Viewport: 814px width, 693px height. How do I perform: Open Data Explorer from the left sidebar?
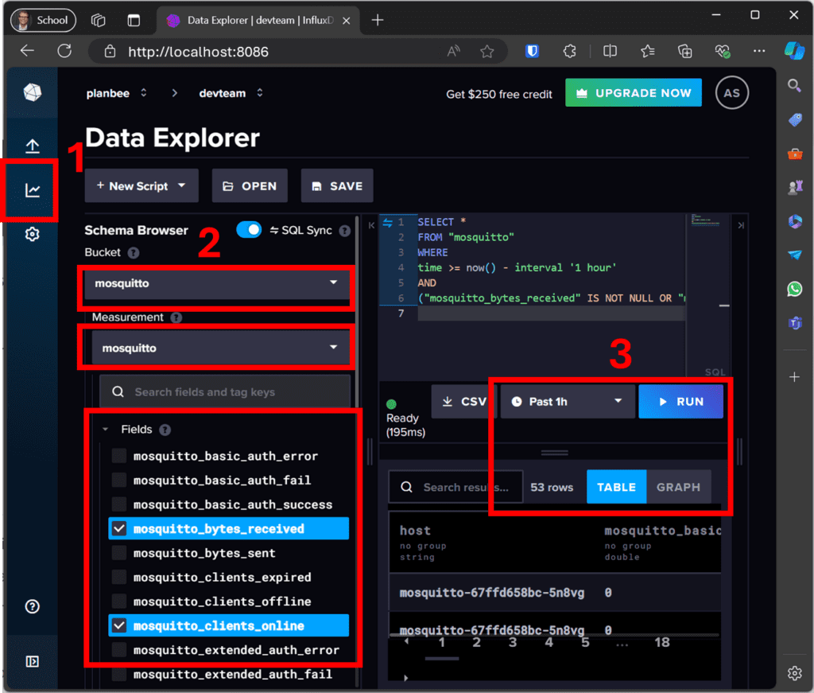(30, 189)
